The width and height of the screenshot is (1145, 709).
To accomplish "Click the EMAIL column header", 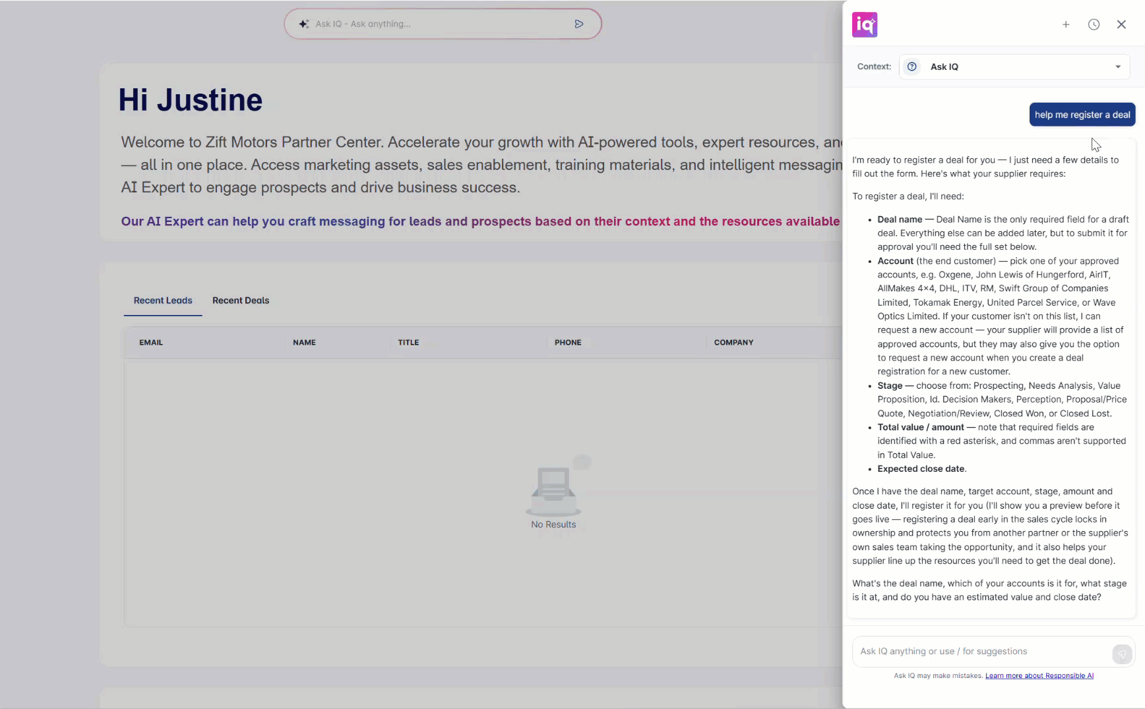I will [151, 343].
